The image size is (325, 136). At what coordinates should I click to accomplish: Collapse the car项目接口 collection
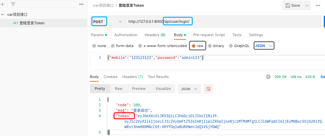pos(3,15)
